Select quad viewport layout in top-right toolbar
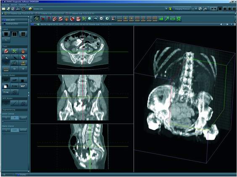The height and width of the screenshot is (177, 237). tap(234, 9)
